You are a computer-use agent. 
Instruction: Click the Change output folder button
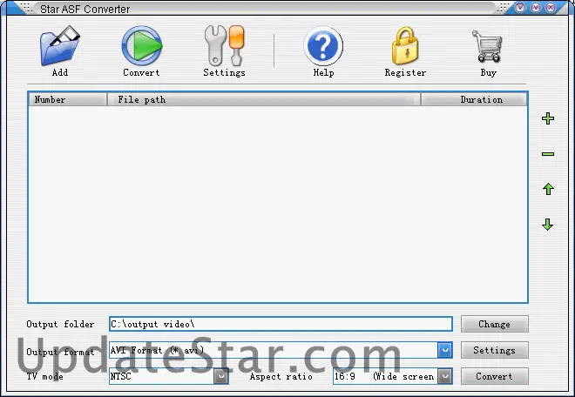(494, 324)
